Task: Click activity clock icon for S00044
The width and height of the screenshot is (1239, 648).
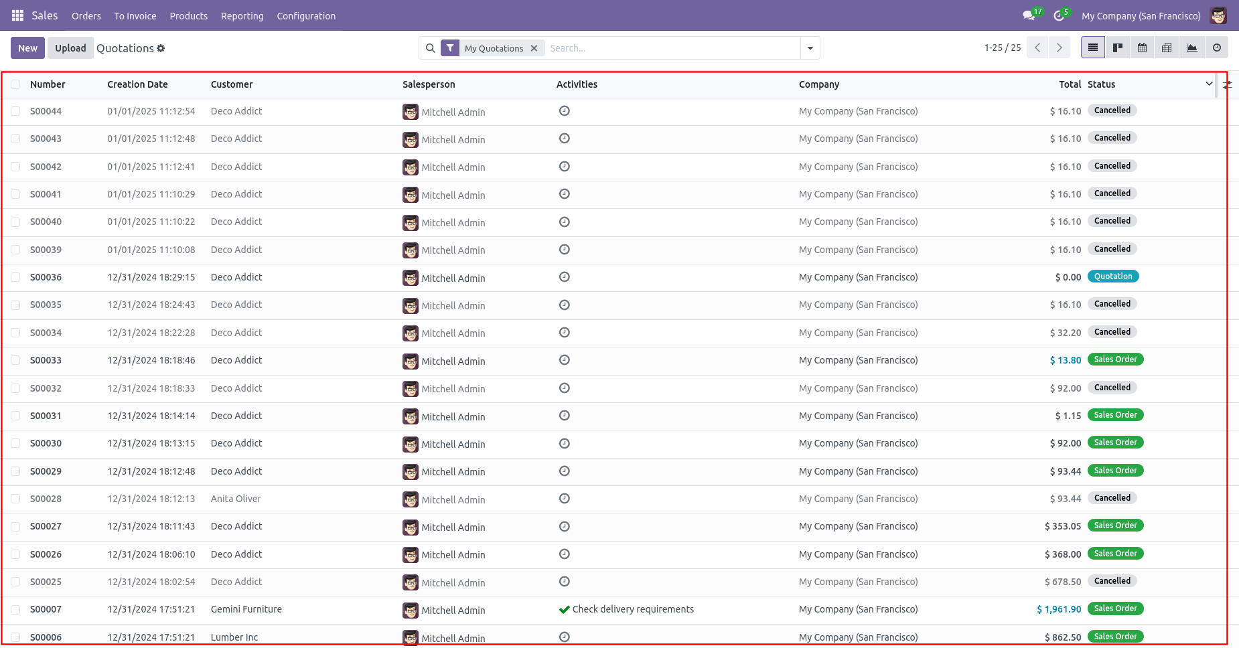Action: [565, 111]
